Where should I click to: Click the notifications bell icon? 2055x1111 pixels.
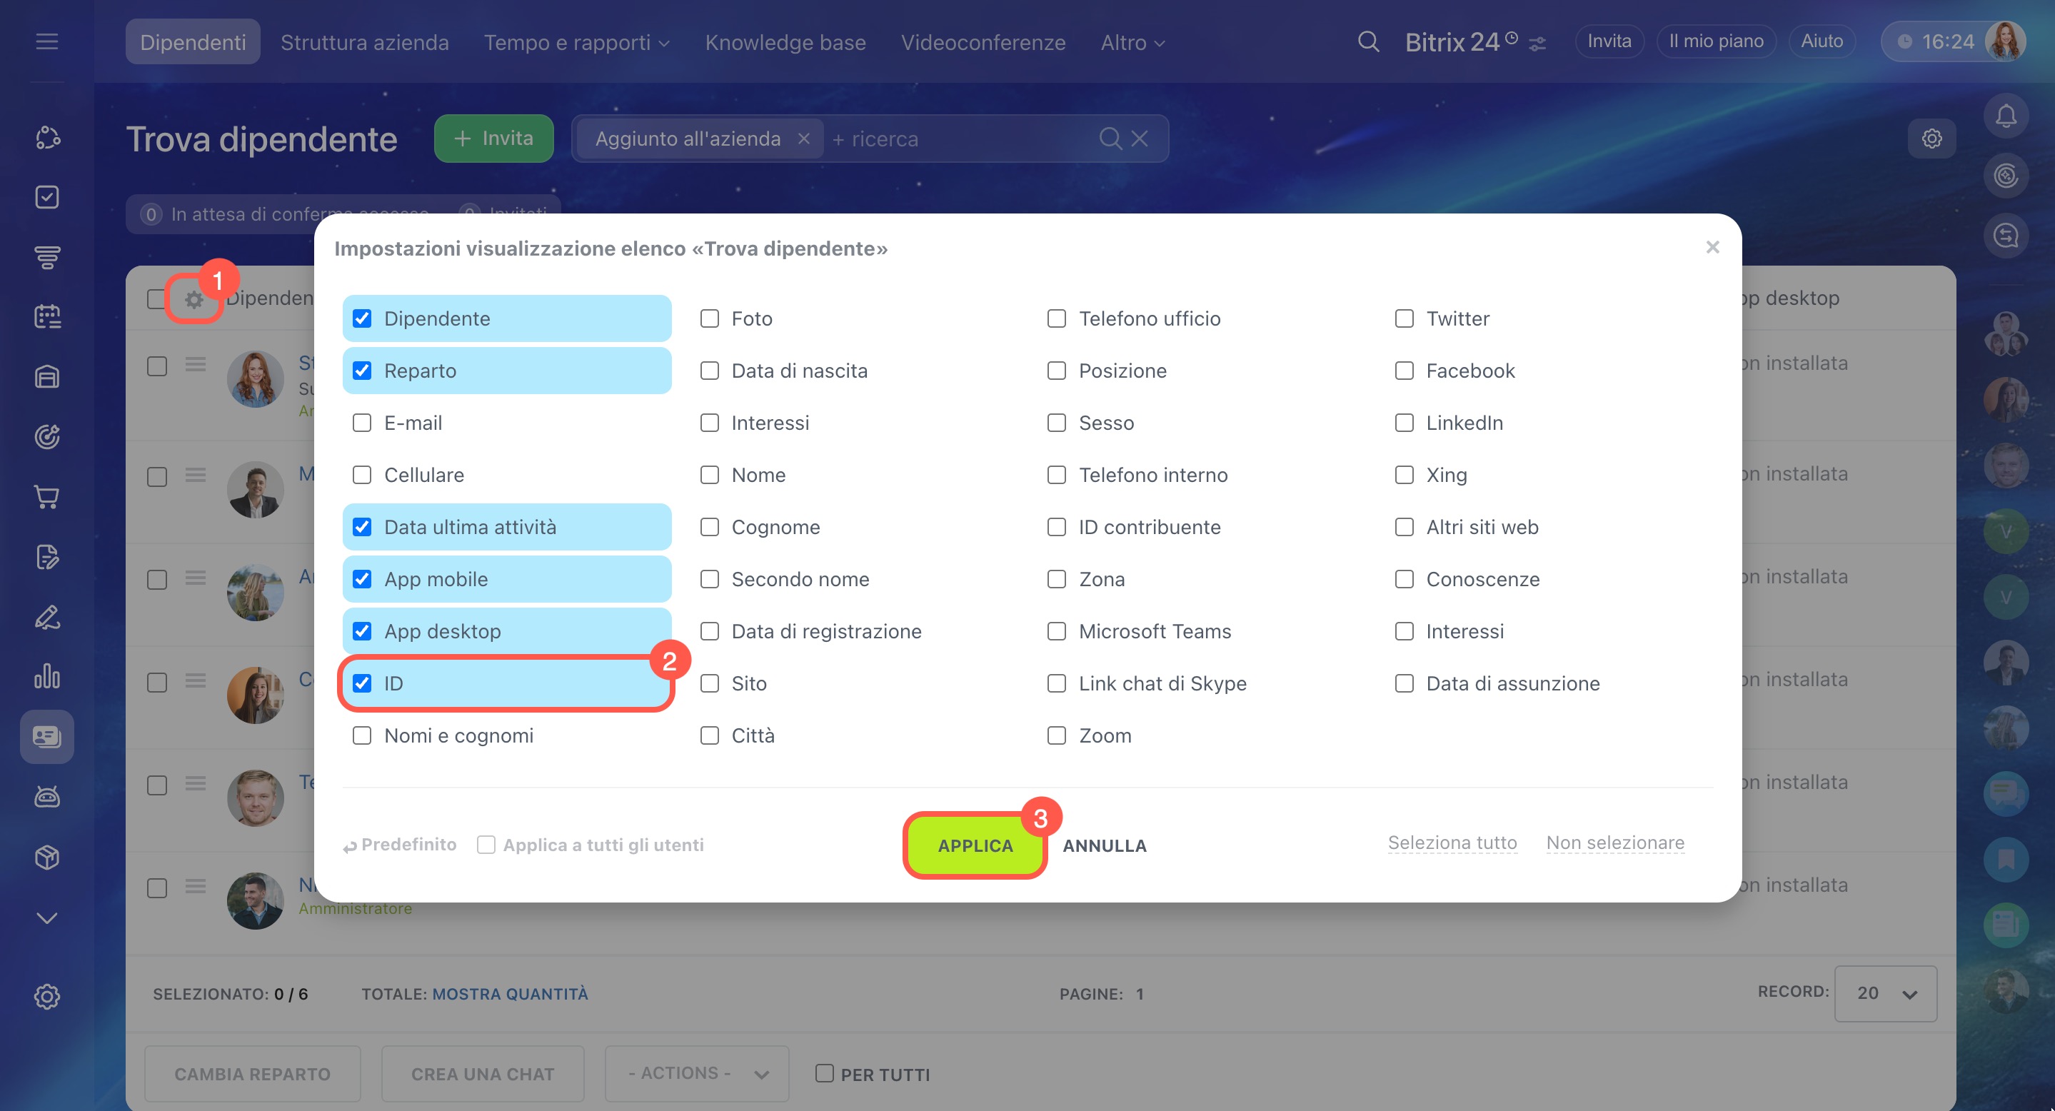point(2006,116)
